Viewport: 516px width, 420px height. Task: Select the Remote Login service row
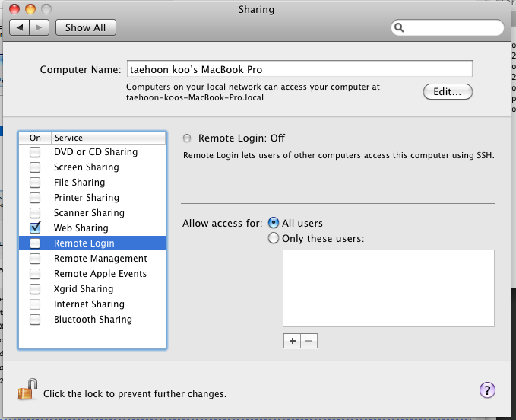point(93,243)
